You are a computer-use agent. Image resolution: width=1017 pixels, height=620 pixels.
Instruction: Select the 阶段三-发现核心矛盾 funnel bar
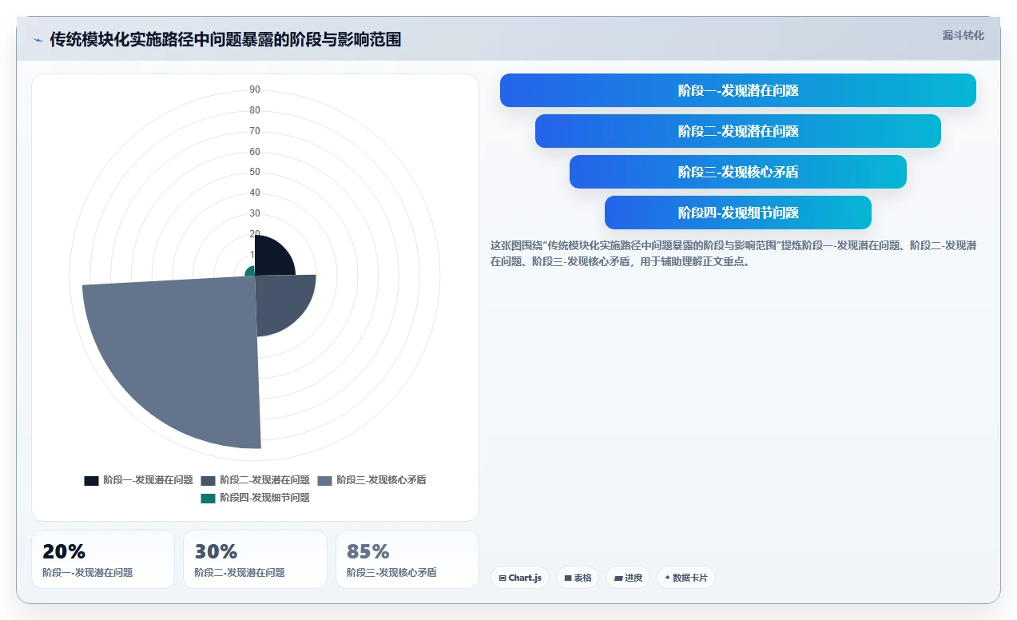point(738,172)
